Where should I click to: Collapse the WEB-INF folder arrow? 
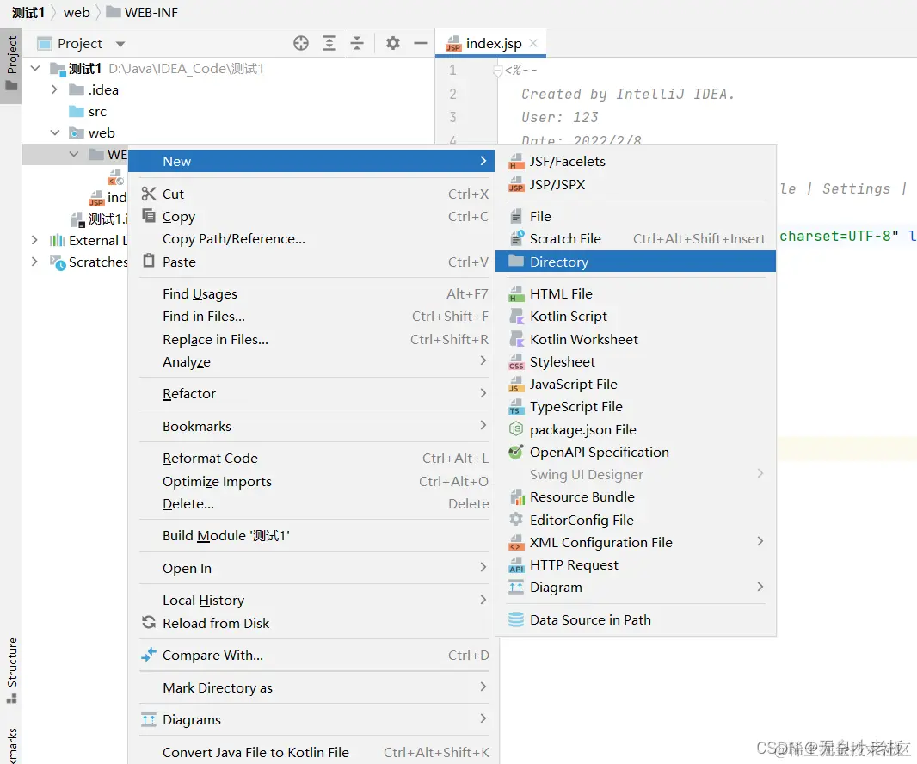(x=74, y=155)
